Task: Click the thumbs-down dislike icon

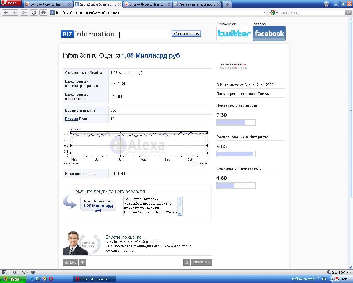Action: pos(82,262)
